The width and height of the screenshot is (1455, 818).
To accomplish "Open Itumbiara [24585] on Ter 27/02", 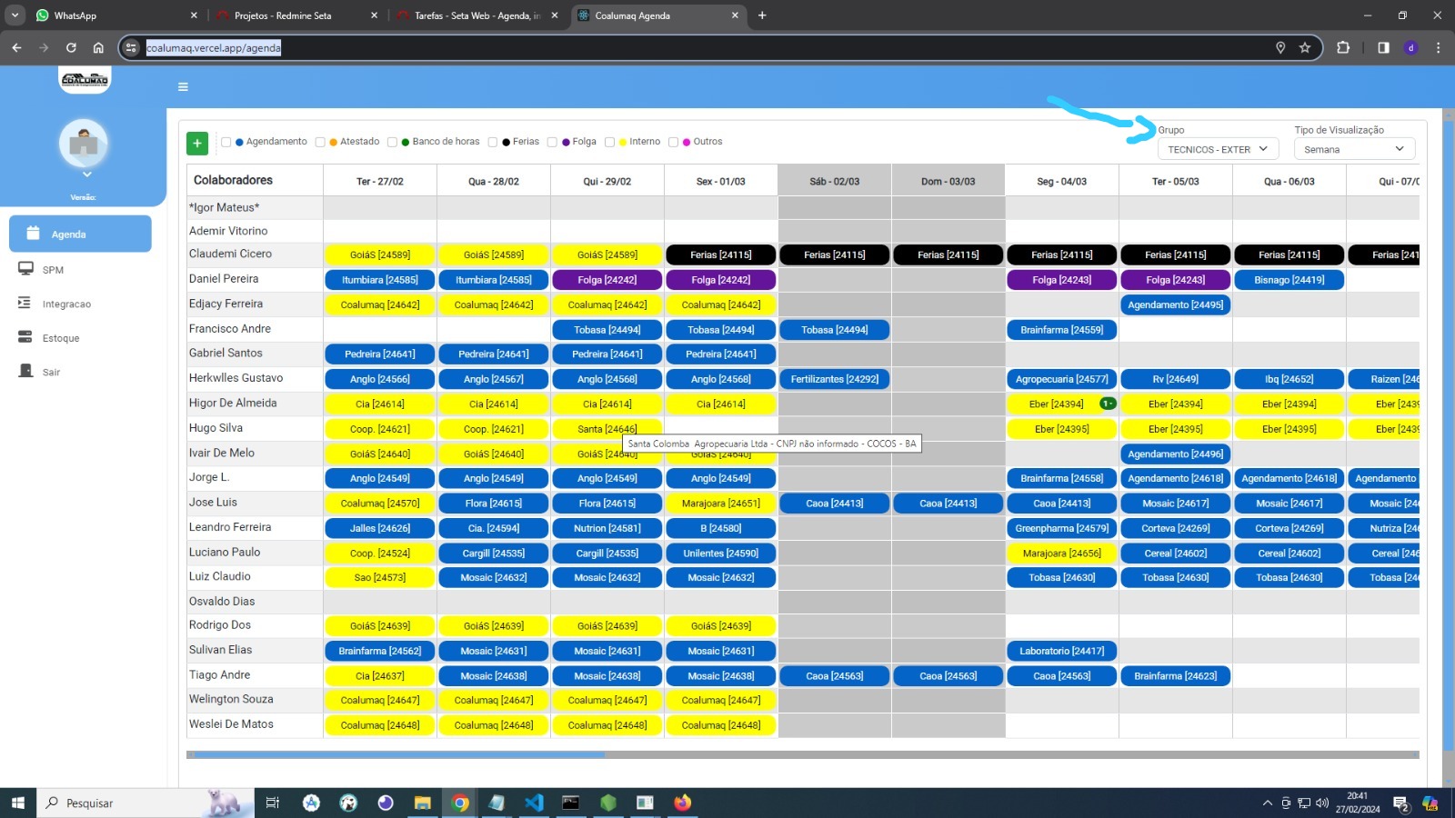I will coord(380,280).
